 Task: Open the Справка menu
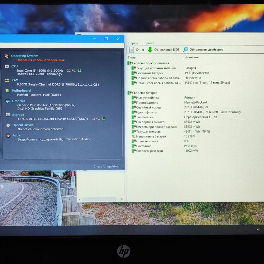tap(148, 43)
